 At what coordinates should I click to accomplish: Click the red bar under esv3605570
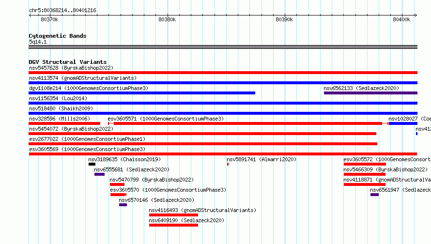(118, 195)
